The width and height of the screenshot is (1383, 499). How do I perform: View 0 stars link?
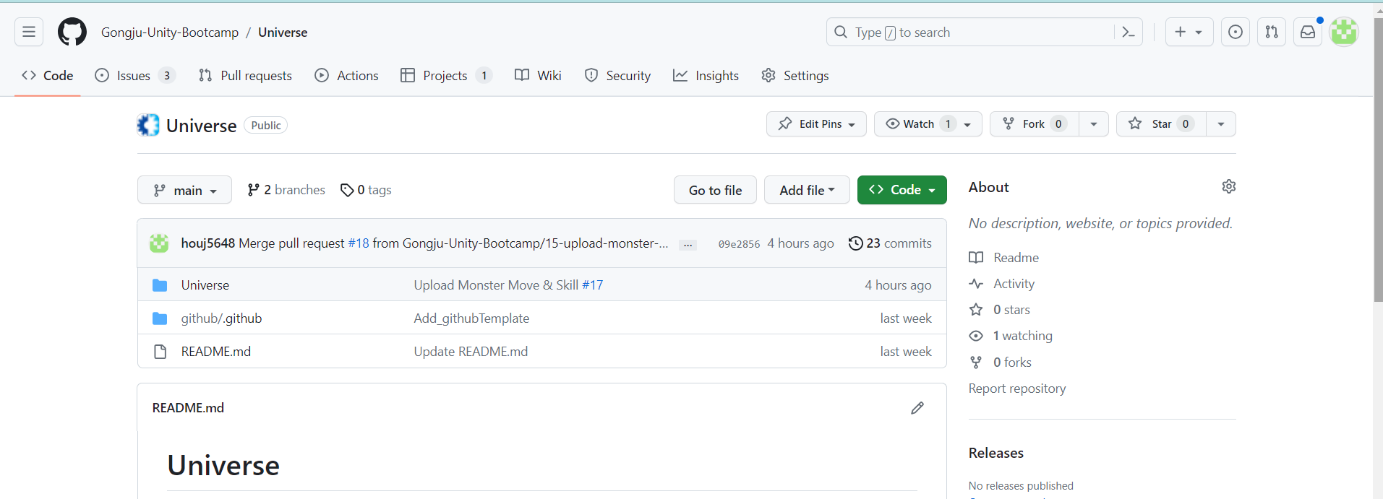tap(999, 310)
